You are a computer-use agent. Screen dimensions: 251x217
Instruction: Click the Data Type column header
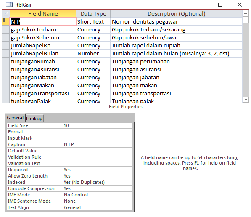[93, 13]
